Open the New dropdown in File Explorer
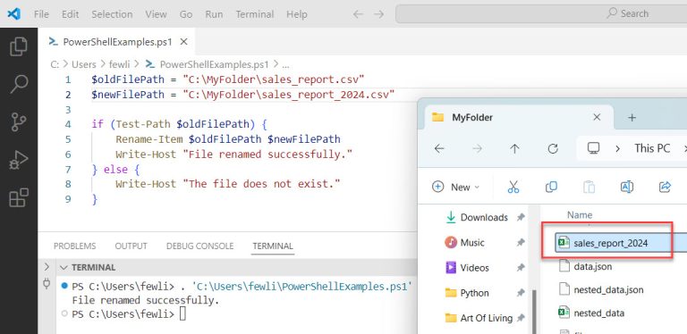The width and height of the screenshot is (687, 334). (x=455, y=188)
